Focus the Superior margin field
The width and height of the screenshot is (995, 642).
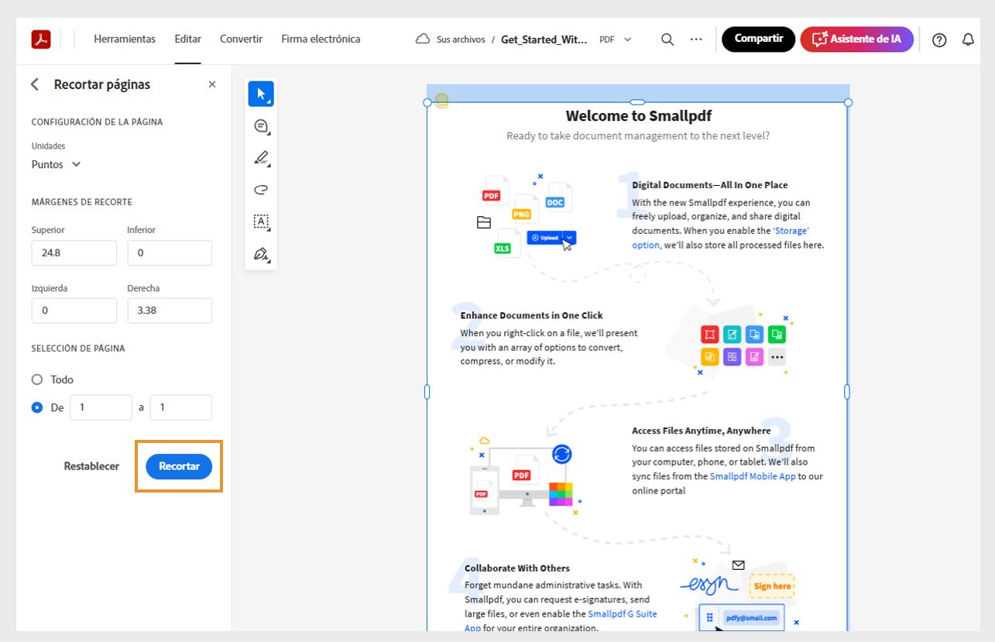[74, 253]
